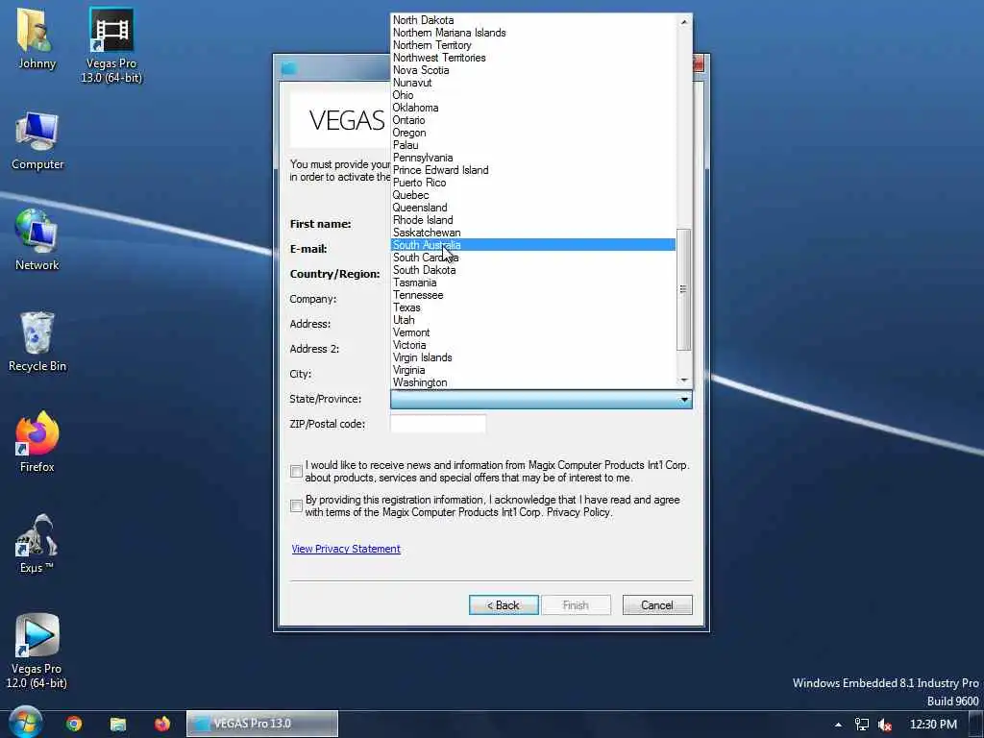Launch Chrome from the taskbar
Viewport: 984px width, 738px height.
pyautogui.click(x=74, y=724)
